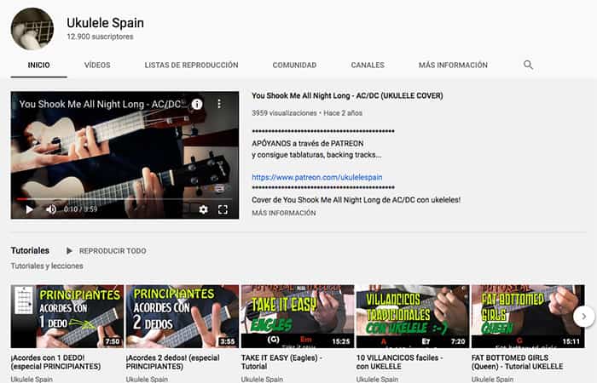Open the Comunidad tab

pyautogui.click(x=295, y=65)
